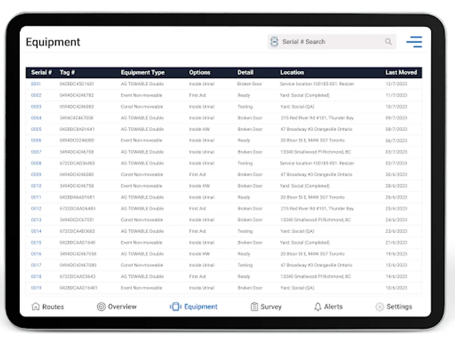The height and width of the screenshot is (341, 455).
Task: Open serial number 0011 link
Action: [36, 197]
